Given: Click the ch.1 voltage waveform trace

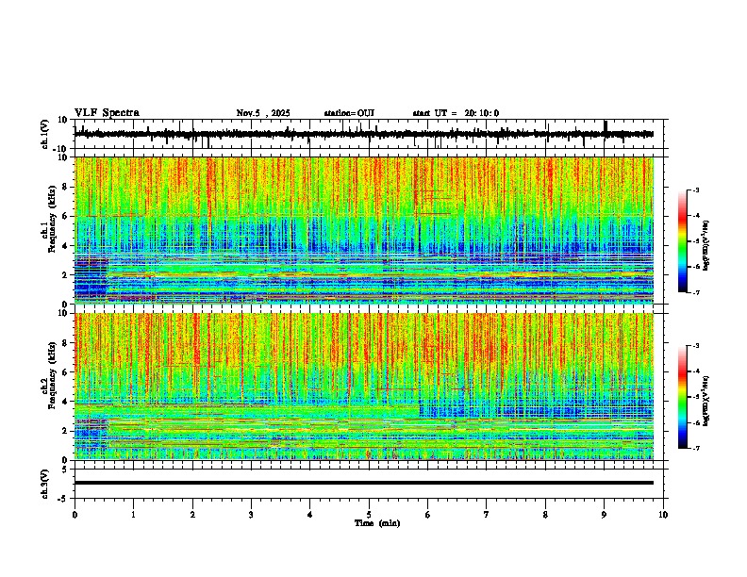Looking at the screenshot, I should pyautogui.click(x=364, y=134).
